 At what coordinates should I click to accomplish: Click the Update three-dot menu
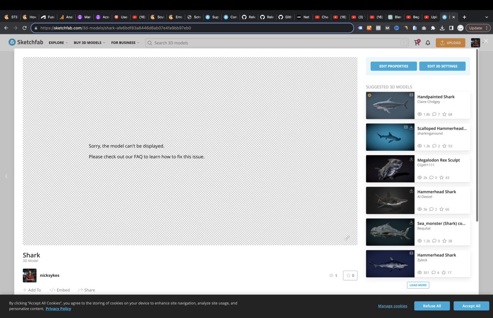click(486, 28)
